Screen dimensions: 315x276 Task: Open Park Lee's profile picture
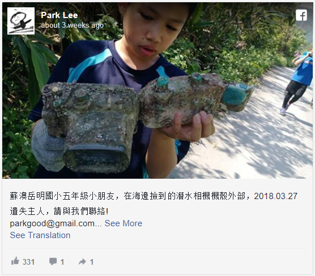click(21, 21)
